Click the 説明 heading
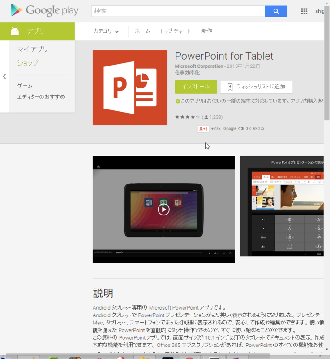The height and width of the screenshot is (359, 330). pos(103,293)
